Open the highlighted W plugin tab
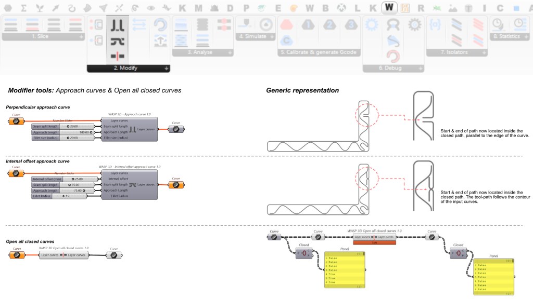Screen dimensions: 533x299 pos(389,8)
